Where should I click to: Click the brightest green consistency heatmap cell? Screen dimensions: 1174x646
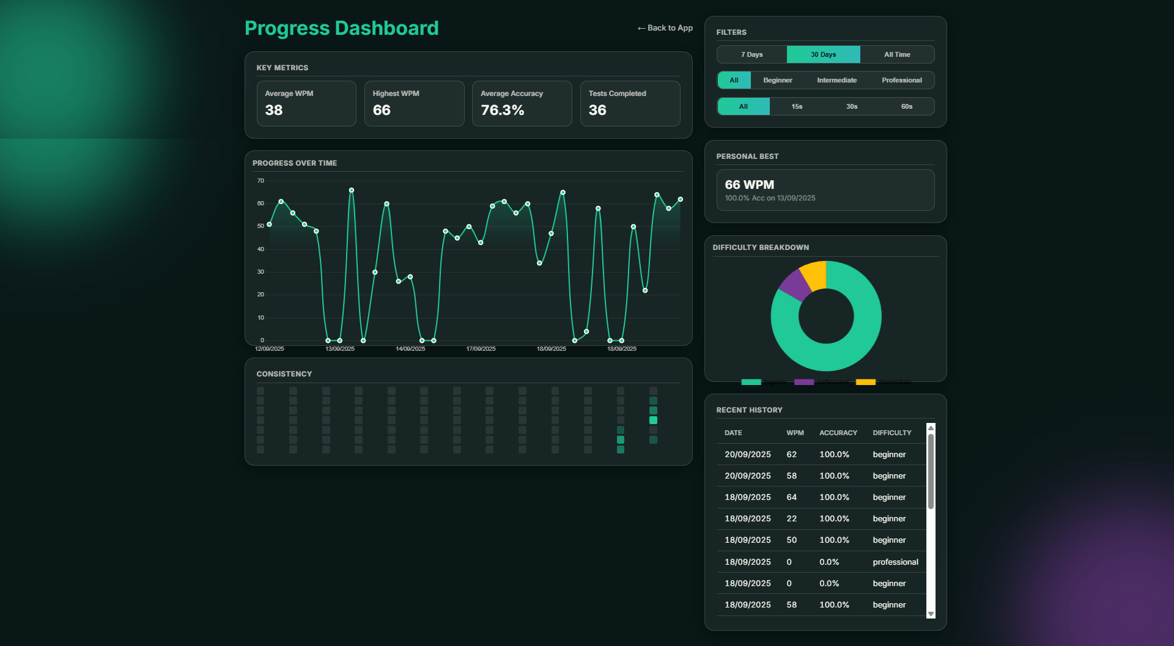click(x=653, y=420)
